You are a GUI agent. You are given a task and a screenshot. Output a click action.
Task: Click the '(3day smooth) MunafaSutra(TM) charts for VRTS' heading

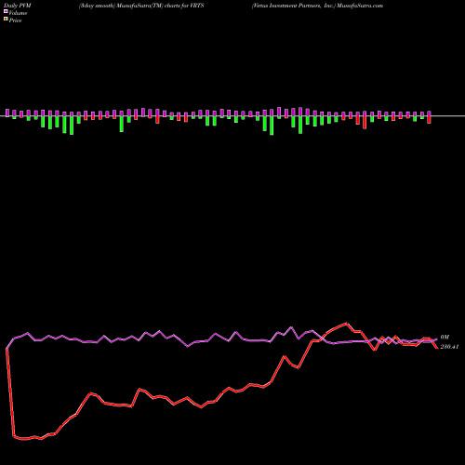click(141, 6)
